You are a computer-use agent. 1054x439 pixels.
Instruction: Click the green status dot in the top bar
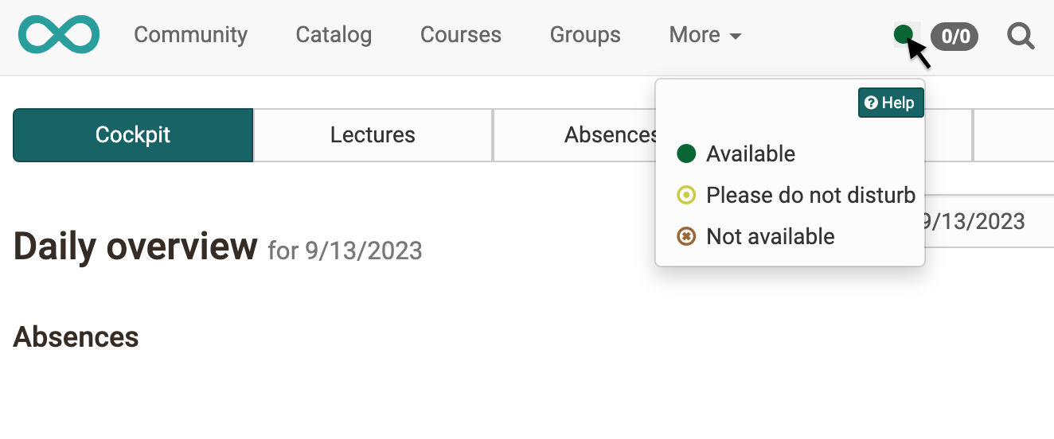(x=903, y=34)
